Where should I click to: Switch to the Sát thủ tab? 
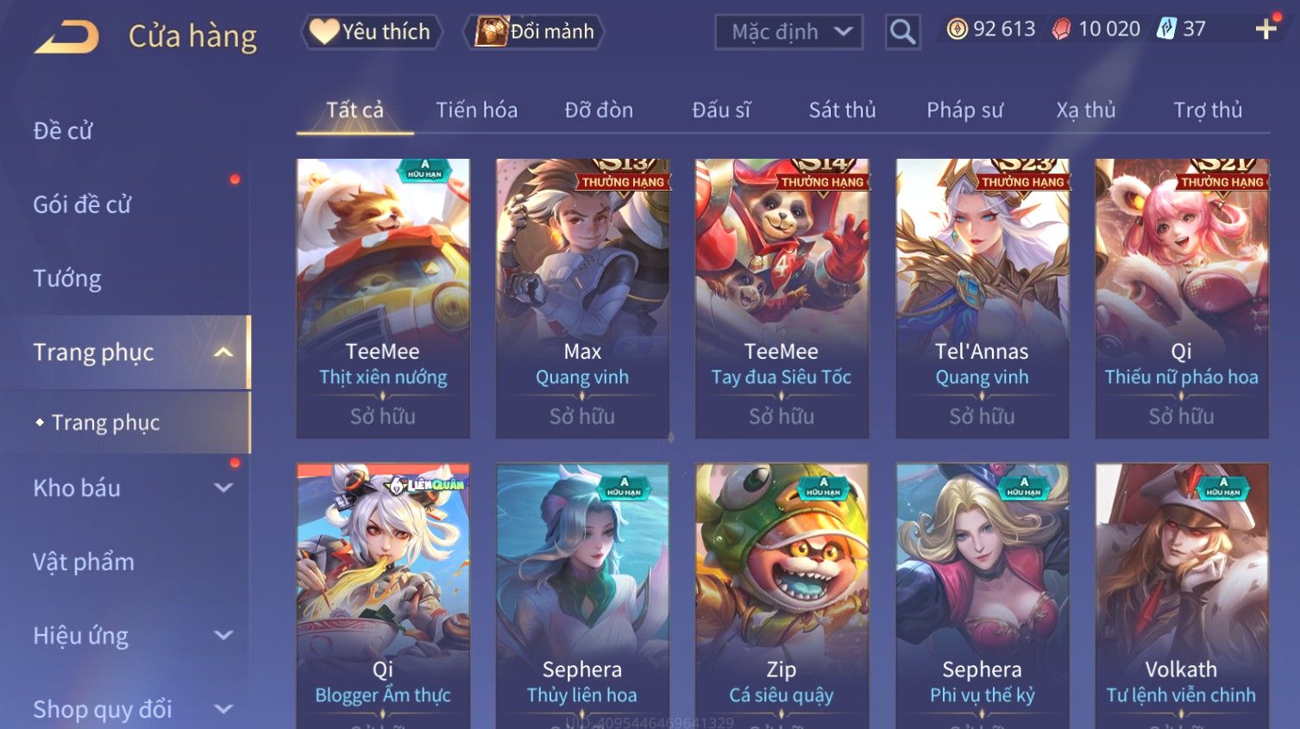pyautogui.click(x=842, y=110)
